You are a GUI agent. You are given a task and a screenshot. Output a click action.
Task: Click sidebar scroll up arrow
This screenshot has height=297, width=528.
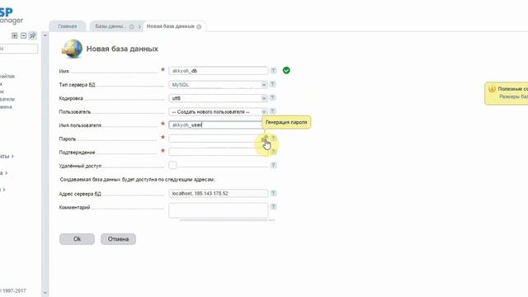45,35
